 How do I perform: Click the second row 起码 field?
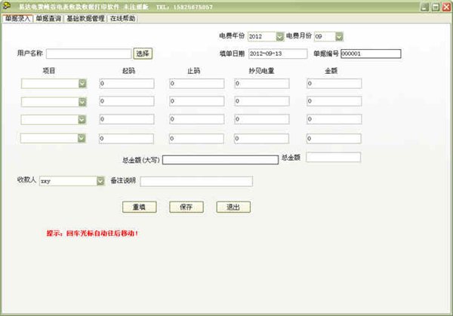pyautogui.click(x=127, y=101)
